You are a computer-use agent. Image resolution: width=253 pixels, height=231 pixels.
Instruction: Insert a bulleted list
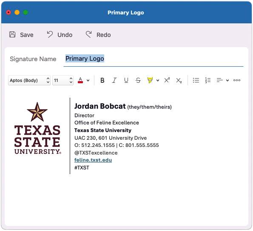click(x=196, y=80)
